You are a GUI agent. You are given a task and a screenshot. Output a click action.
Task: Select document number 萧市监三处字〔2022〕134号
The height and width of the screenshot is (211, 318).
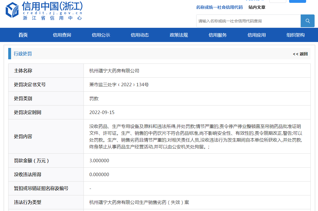(x=119, y=85)
